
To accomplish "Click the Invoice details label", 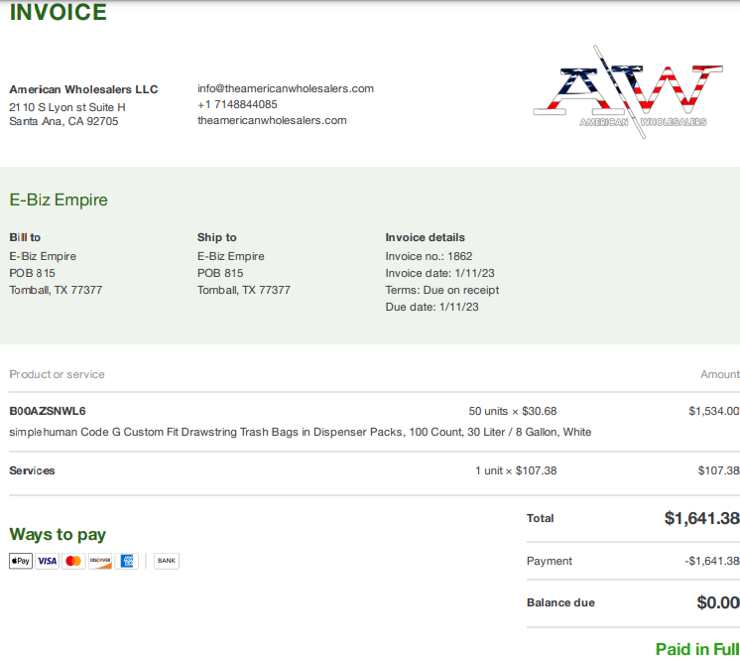I will (x=425, y=237).
